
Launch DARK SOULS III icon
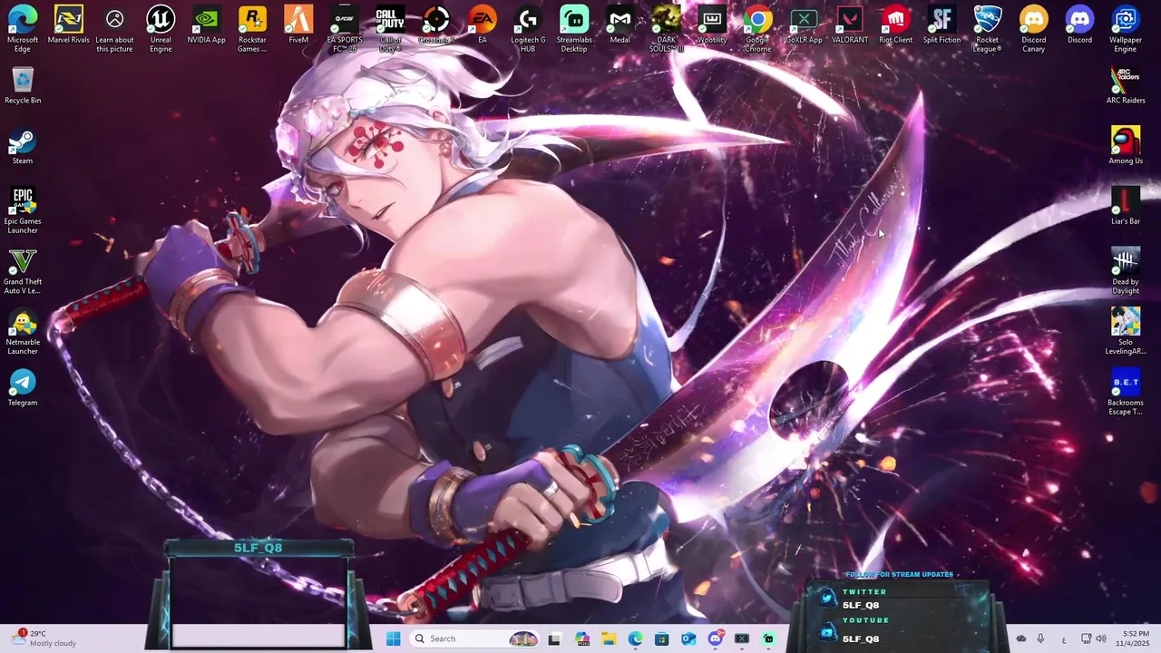click(666, 28)
